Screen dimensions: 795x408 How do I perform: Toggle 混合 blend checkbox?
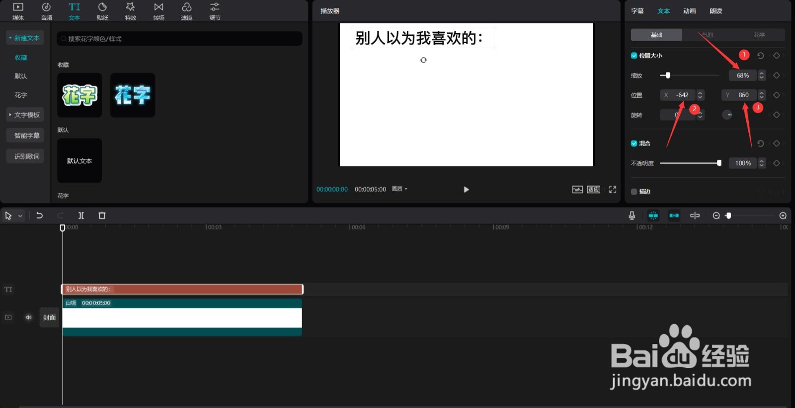point(634,143)
